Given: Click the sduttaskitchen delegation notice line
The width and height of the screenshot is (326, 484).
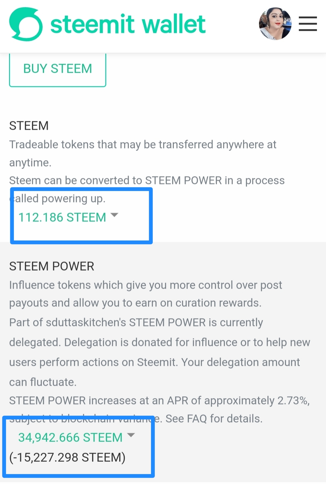Looking at the screenshot, I should (136, 323).
